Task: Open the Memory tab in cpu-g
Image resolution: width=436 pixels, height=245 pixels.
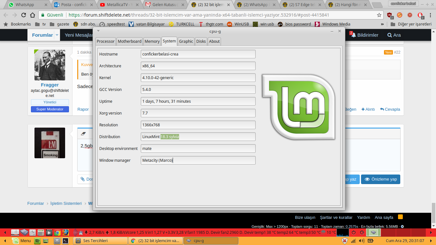Action: [152, 41]
